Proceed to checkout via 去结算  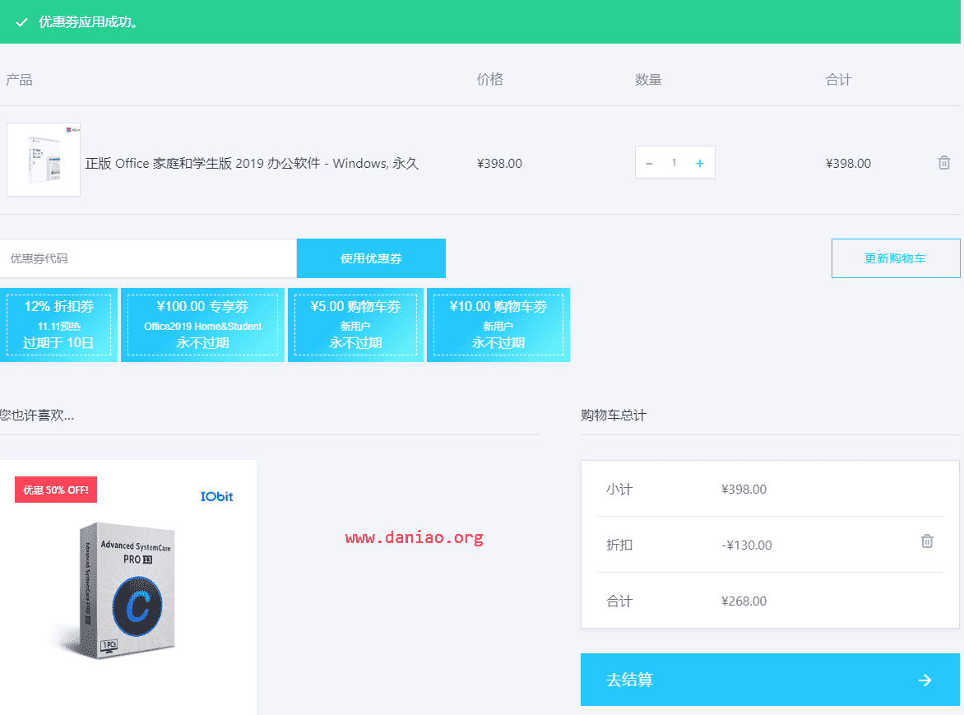pyautogui.click(x=770, y=680)
